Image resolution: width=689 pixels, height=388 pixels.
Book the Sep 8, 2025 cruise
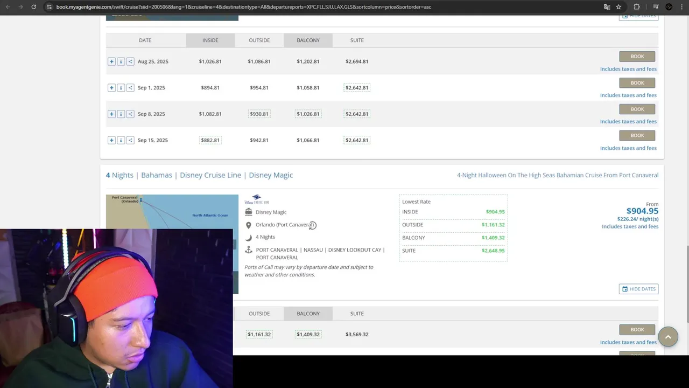click(637, 109)
